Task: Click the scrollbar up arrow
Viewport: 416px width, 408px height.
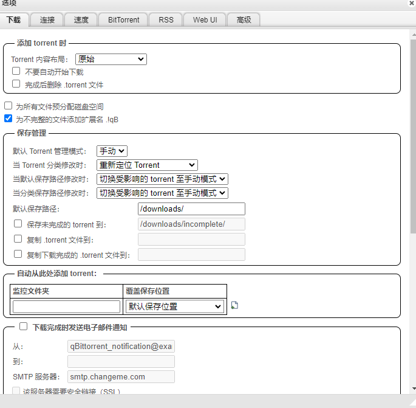Action: point(414,35)
